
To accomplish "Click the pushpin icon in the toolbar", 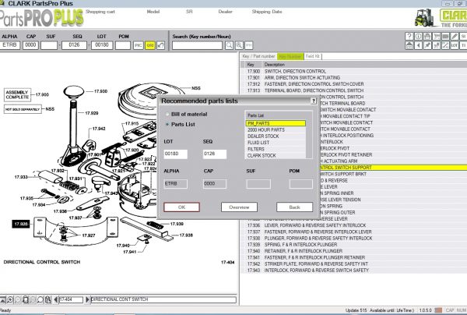I will click(x=427, y=45).
